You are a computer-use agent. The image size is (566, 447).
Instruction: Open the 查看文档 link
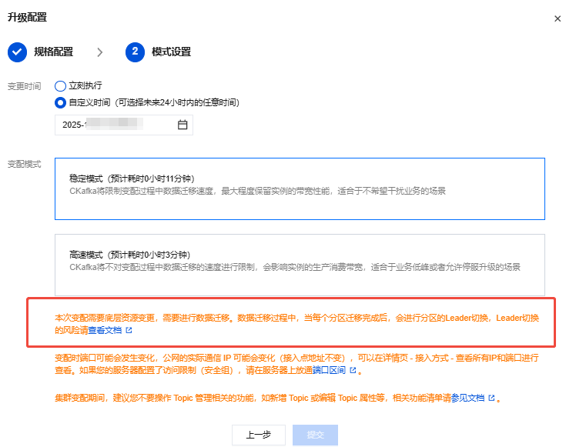pos(105,330)
